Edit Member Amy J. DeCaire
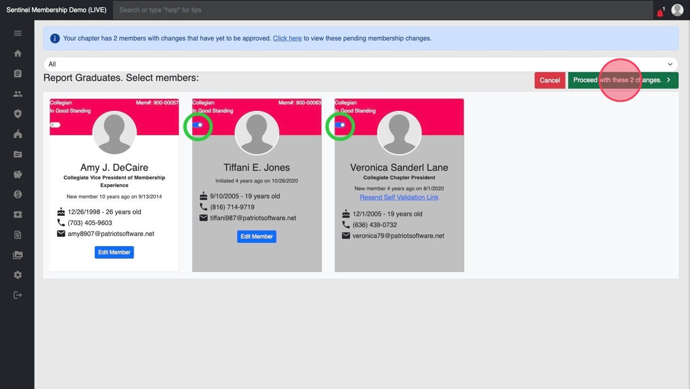This screenshot has width=690, height=389. coord(114,252)
